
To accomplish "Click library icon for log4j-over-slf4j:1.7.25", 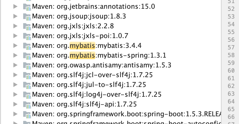I will pyautogui.click(x=27, y=95).
